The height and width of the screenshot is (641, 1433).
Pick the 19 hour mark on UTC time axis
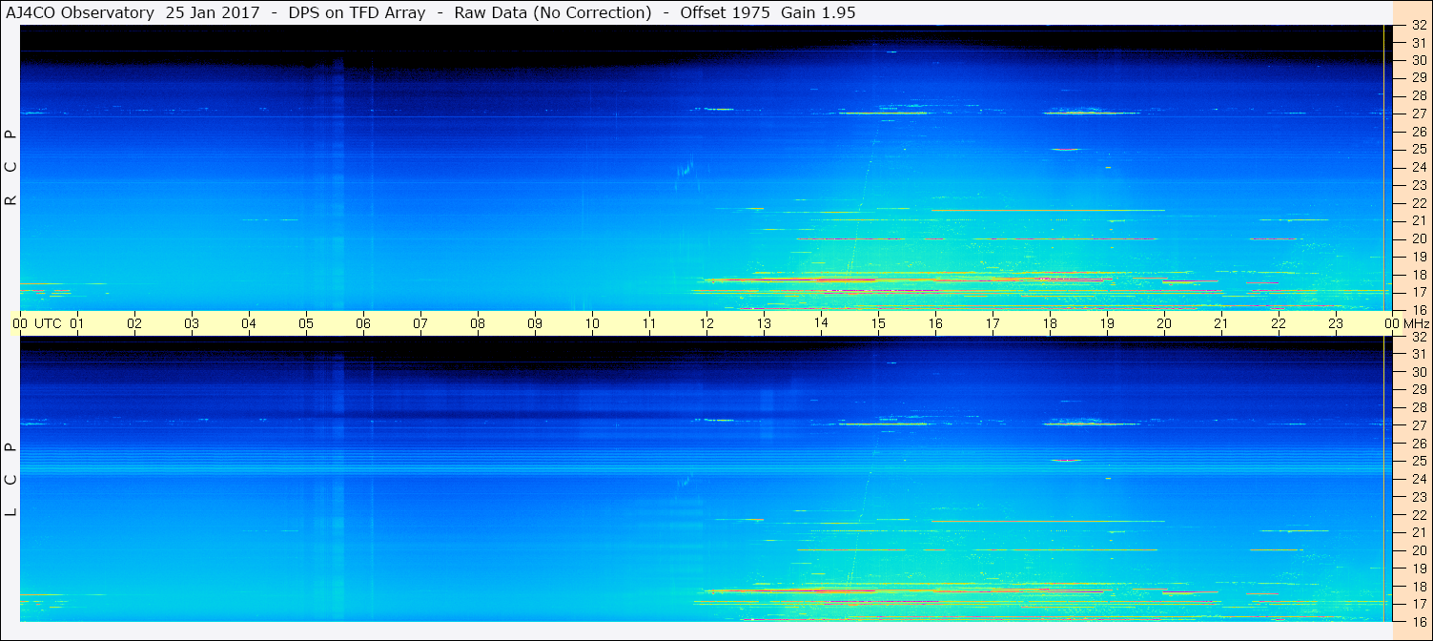1107,324
